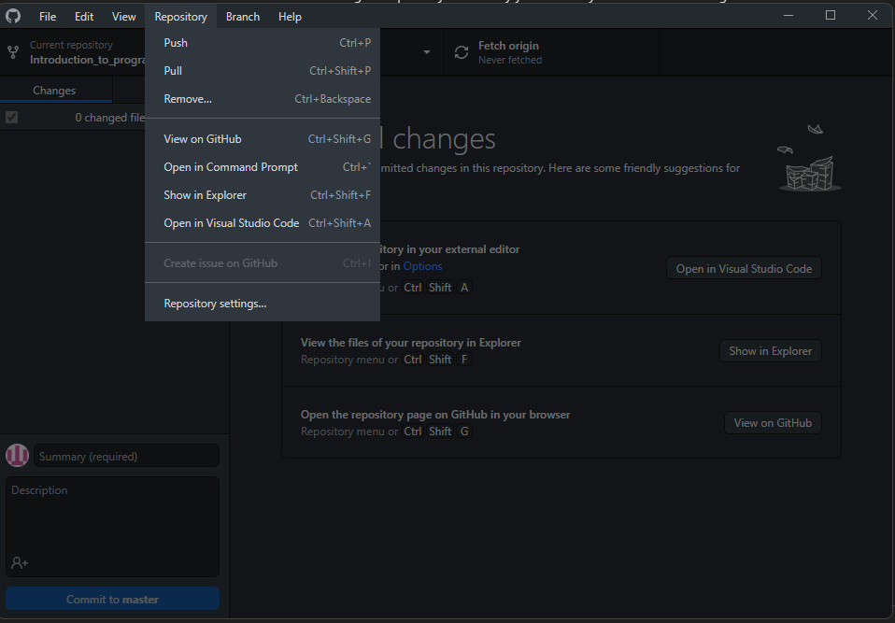
Task: Click the add co-authors person icon
Action: [20, 563]
